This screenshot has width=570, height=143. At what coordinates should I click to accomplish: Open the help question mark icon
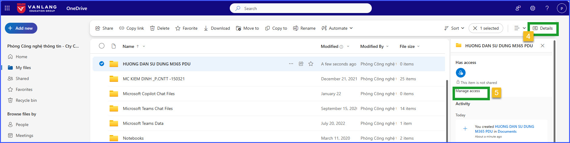[547, 8]
